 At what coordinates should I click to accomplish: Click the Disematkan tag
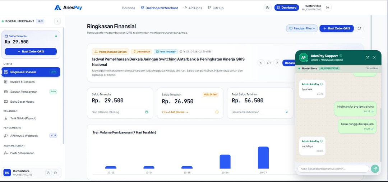coord(142,52)
